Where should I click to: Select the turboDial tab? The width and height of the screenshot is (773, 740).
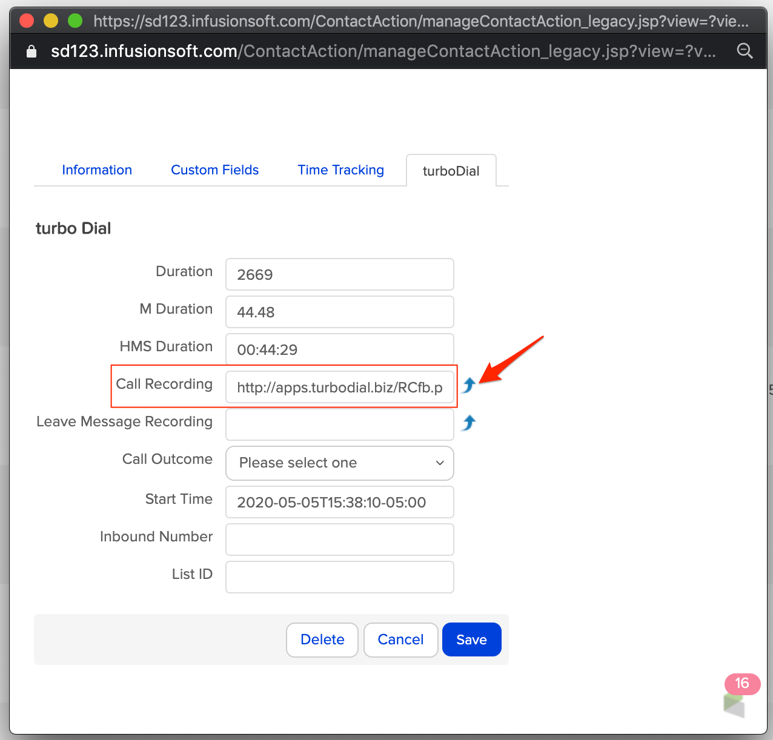451,171
